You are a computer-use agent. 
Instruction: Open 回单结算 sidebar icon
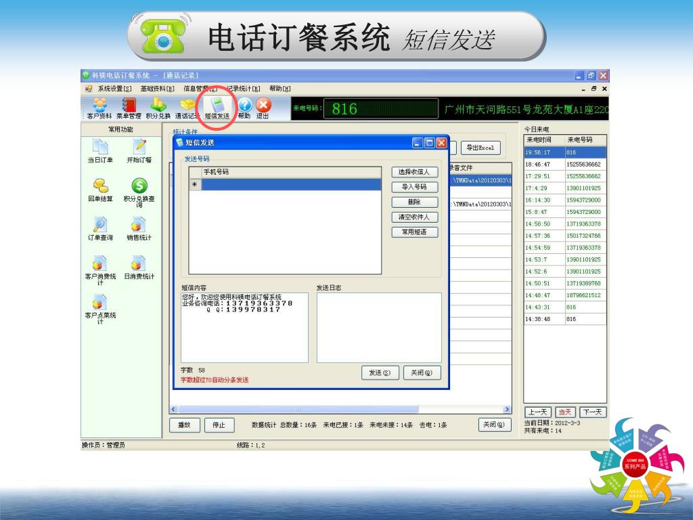point(100,190)
